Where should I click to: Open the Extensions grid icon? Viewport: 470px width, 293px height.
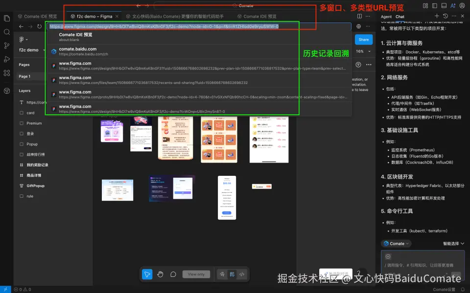6,73
